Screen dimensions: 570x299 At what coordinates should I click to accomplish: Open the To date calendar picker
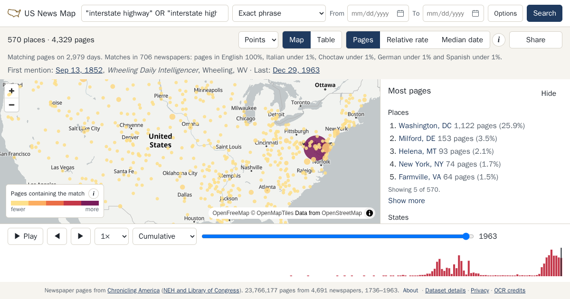coord(475,13)
